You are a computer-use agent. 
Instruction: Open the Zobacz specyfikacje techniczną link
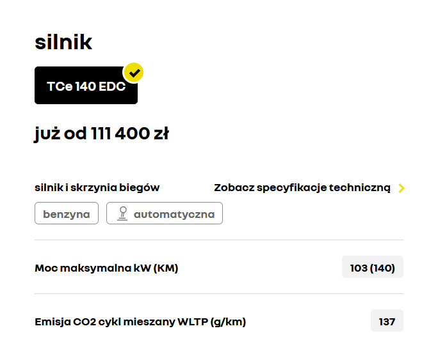[x=302, y=187]
